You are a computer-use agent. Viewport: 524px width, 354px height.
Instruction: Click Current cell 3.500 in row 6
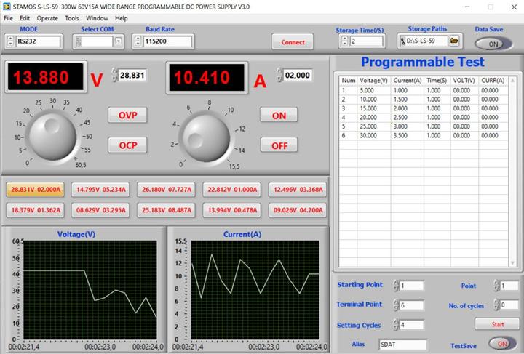(408, 135)
